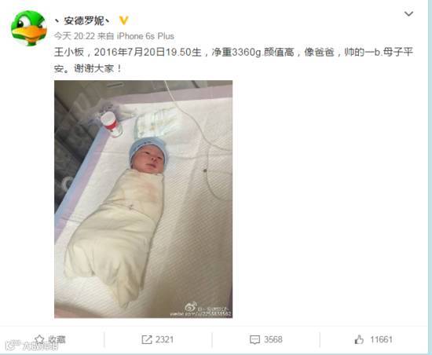The height and width of the screenshot is (355, 432).
Task: Click the thumbs-up like icon
Action: tap(359, 339)
